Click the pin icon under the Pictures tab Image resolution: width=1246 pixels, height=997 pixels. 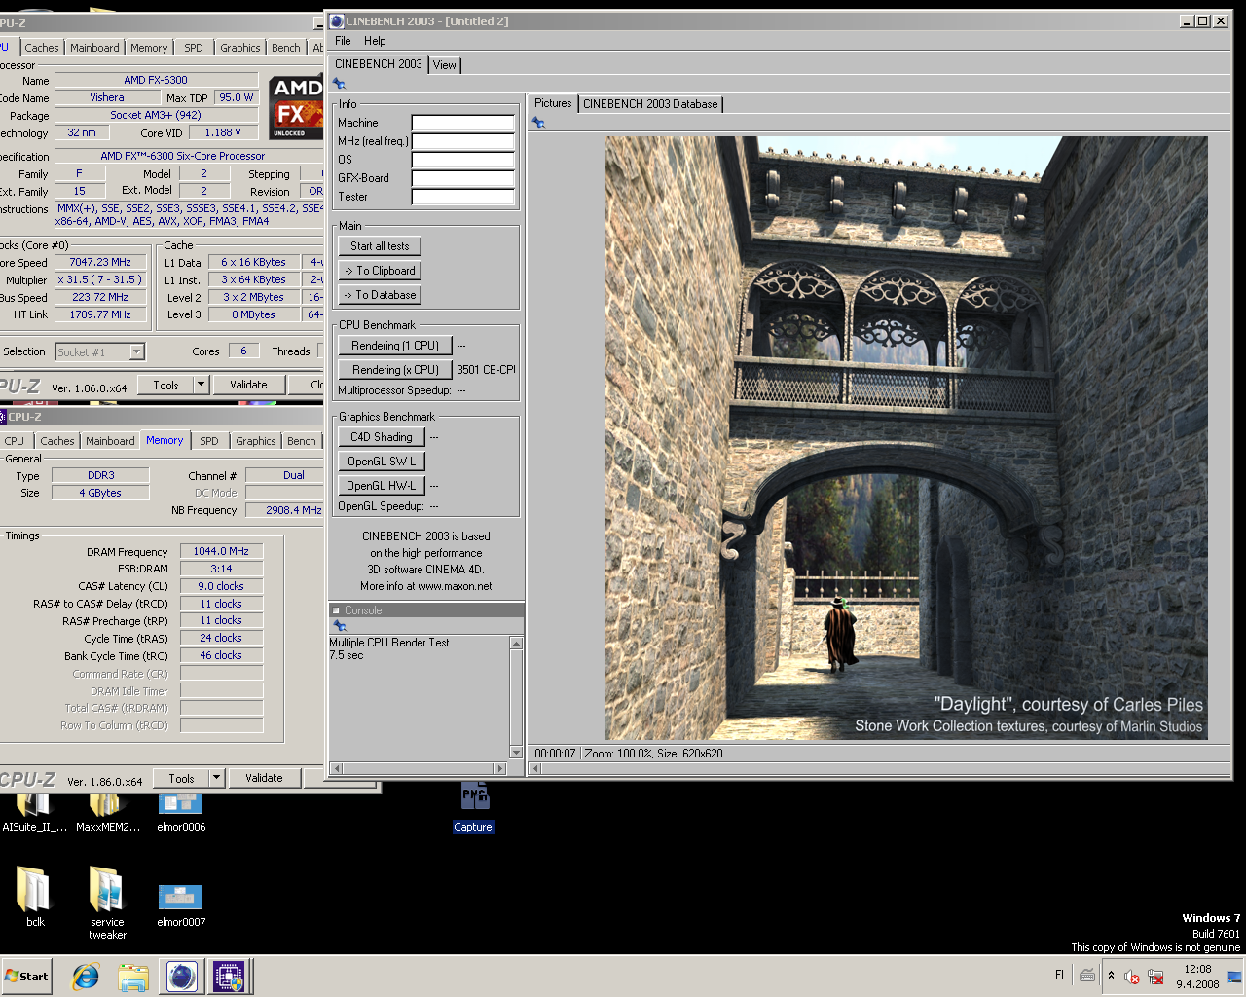coord(538,122)
